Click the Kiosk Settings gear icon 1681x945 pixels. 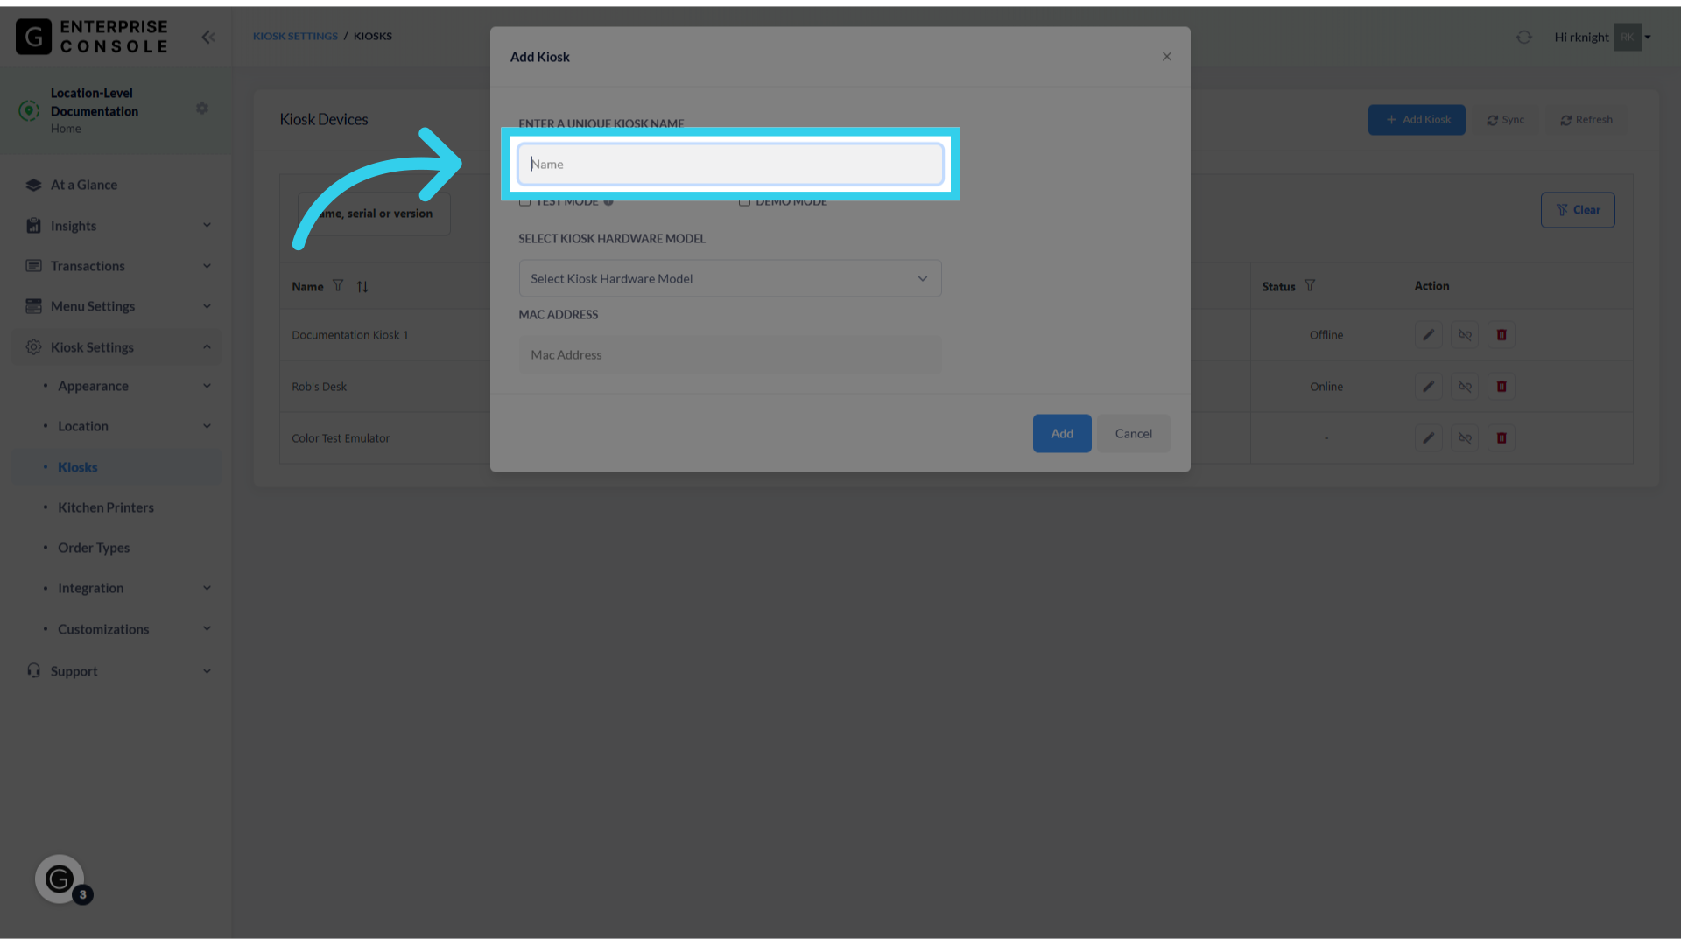click(33, 347)
